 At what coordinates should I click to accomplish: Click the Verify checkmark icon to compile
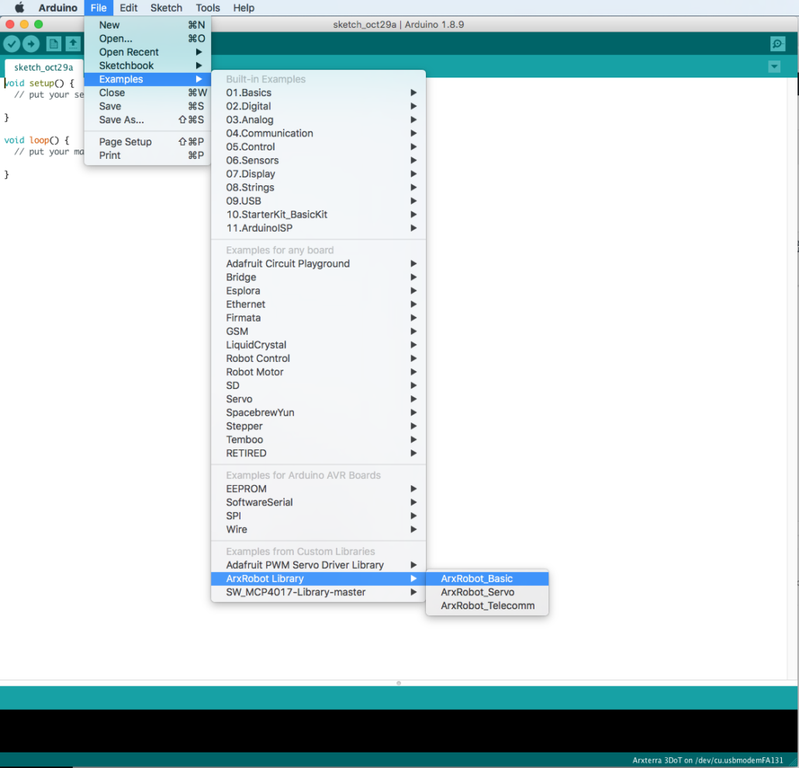pos(11,43)
